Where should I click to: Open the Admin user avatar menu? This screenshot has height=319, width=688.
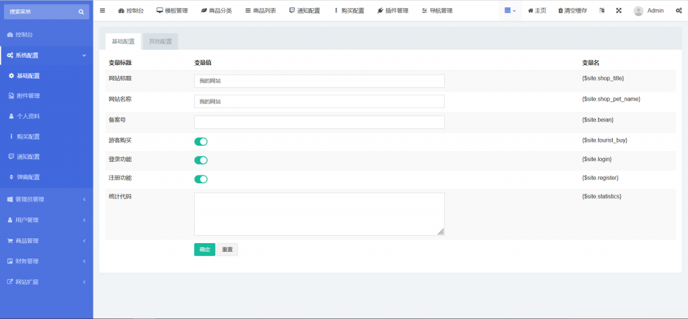point(648,11)
